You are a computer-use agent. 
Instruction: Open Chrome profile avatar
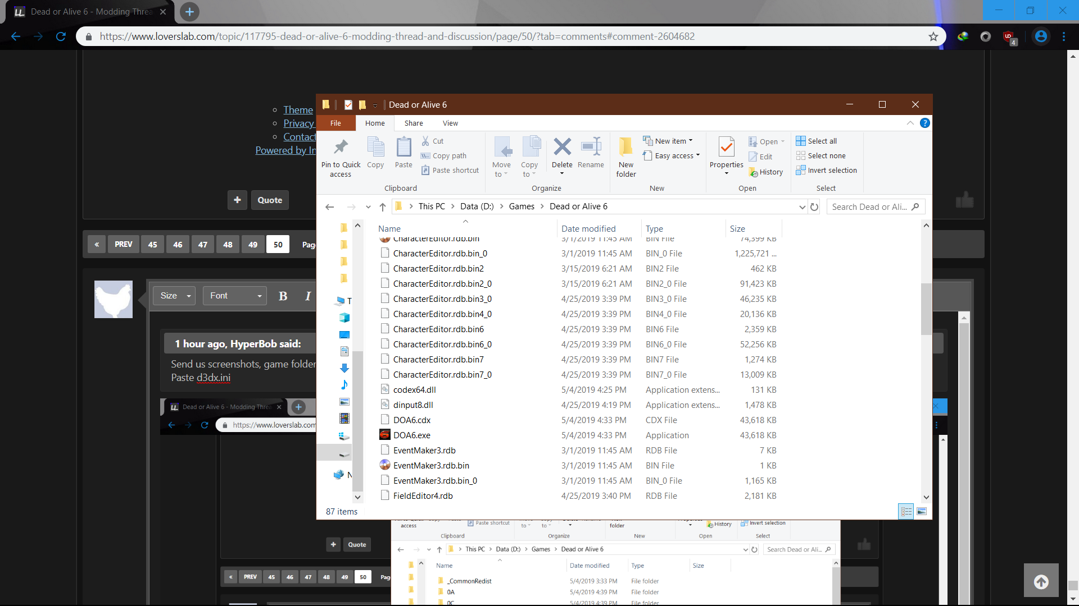tap(1041, 36)
